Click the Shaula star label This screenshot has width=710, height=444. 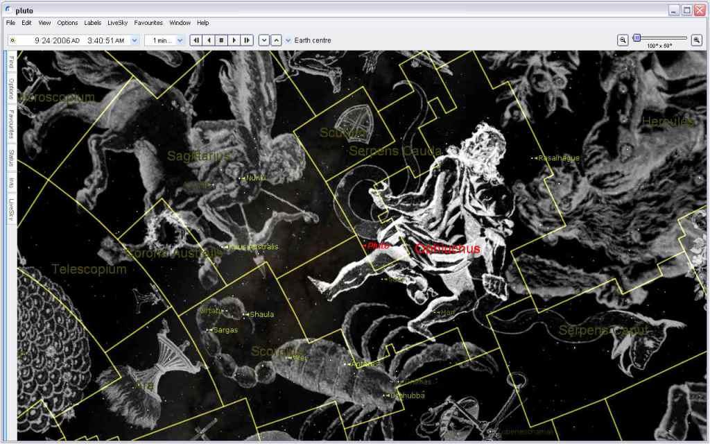point(261,314)
